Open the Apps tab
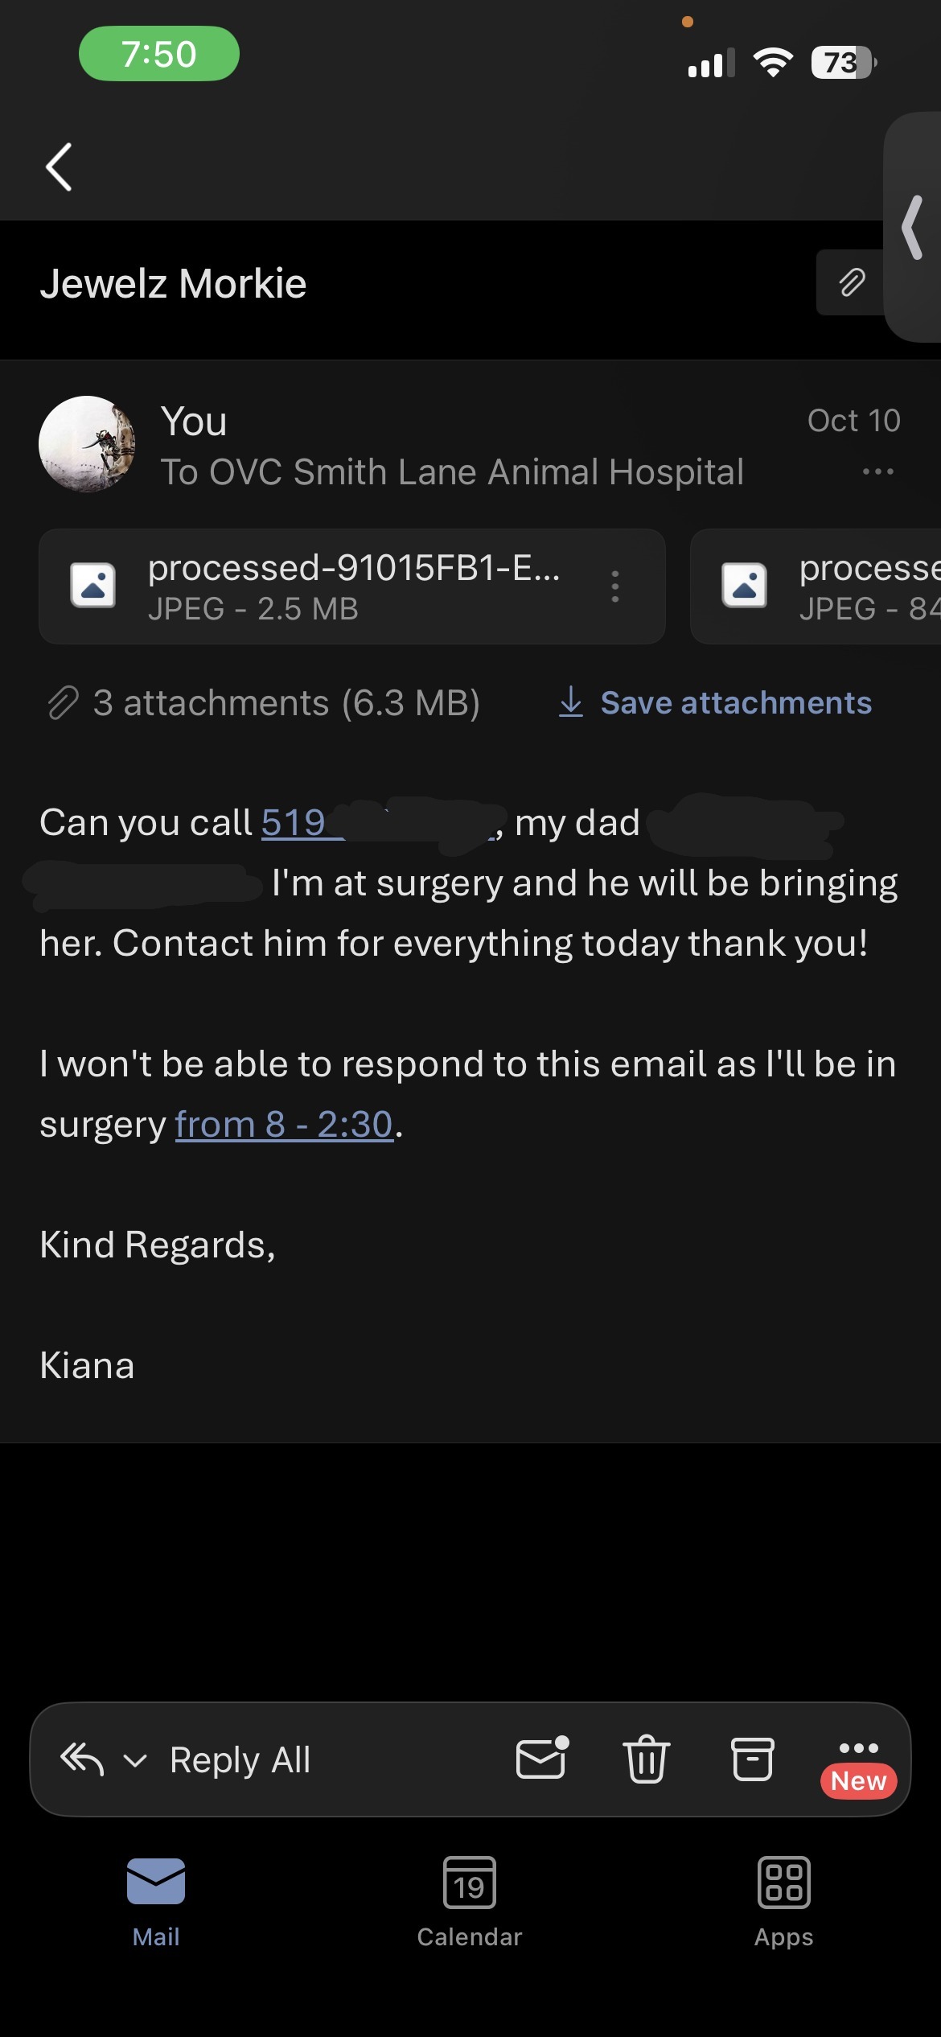The image size is (941, 2037). [x=783, y=1902]
